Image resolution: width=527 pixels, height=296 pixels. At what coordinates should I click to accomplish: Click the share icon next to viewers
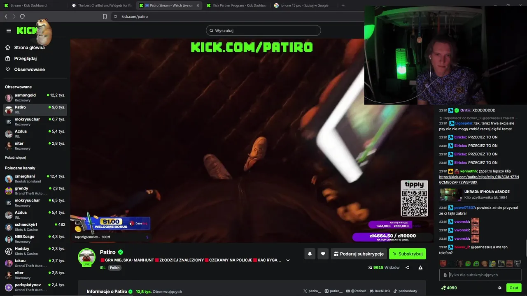407,268
